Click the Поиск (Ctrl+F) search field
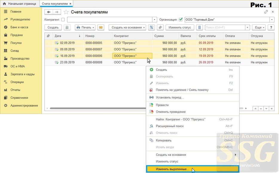The width and height of the screenshot is (279, 173). point(225,27)
